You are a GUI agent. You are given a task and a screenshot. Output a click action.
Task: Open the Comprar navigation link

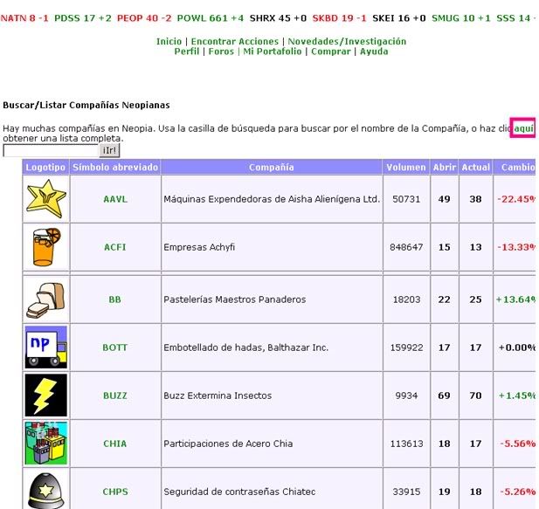(x=331, y=52)
